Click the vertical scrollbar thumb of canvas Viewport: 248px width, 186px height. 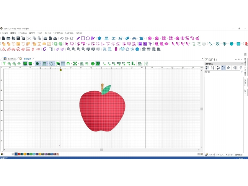tap(201, 109)
